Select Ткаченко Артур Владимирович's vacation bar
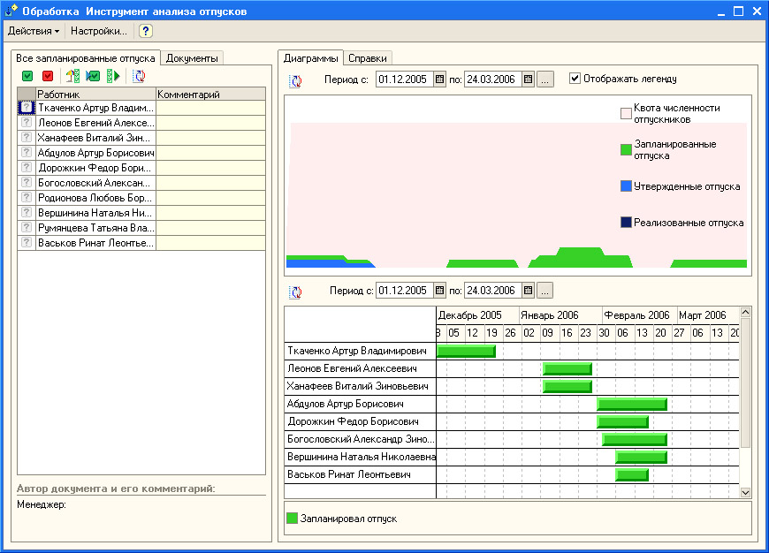The image size is (769, 553). click(466, 351)
